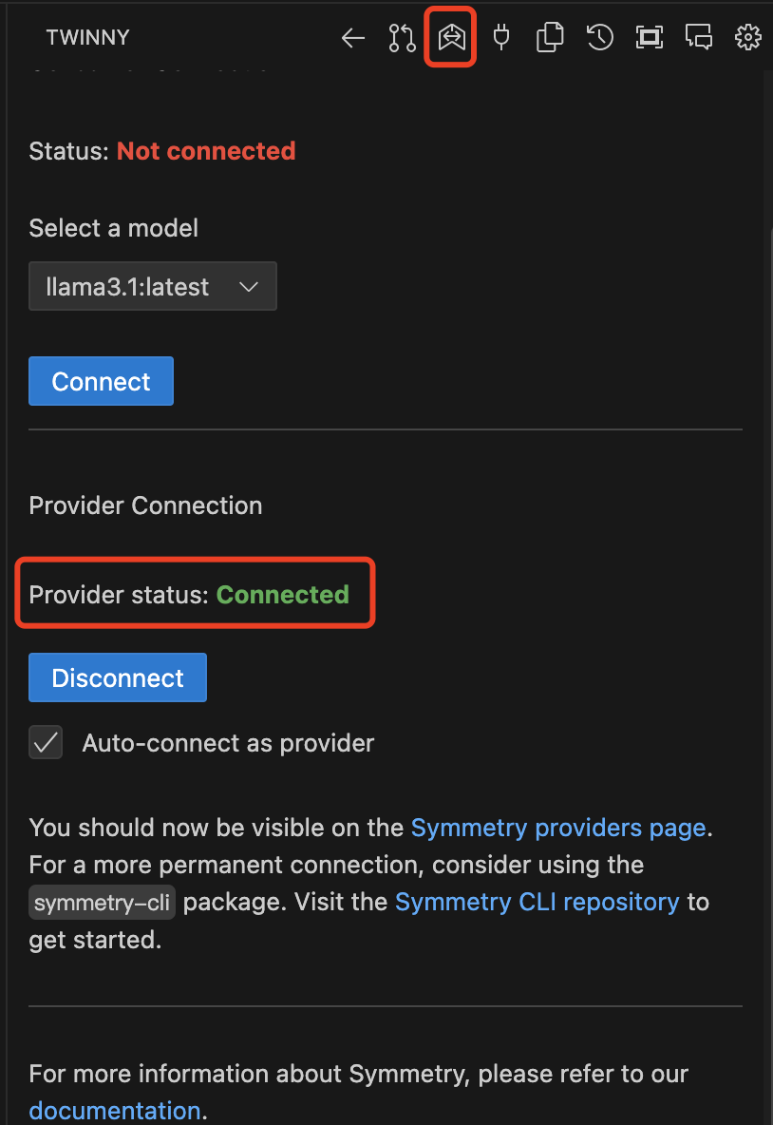Viewport: 773px width, 1125px height.
Task: Click the model dropdown chevron arrow
Action: tap(249, 287)
